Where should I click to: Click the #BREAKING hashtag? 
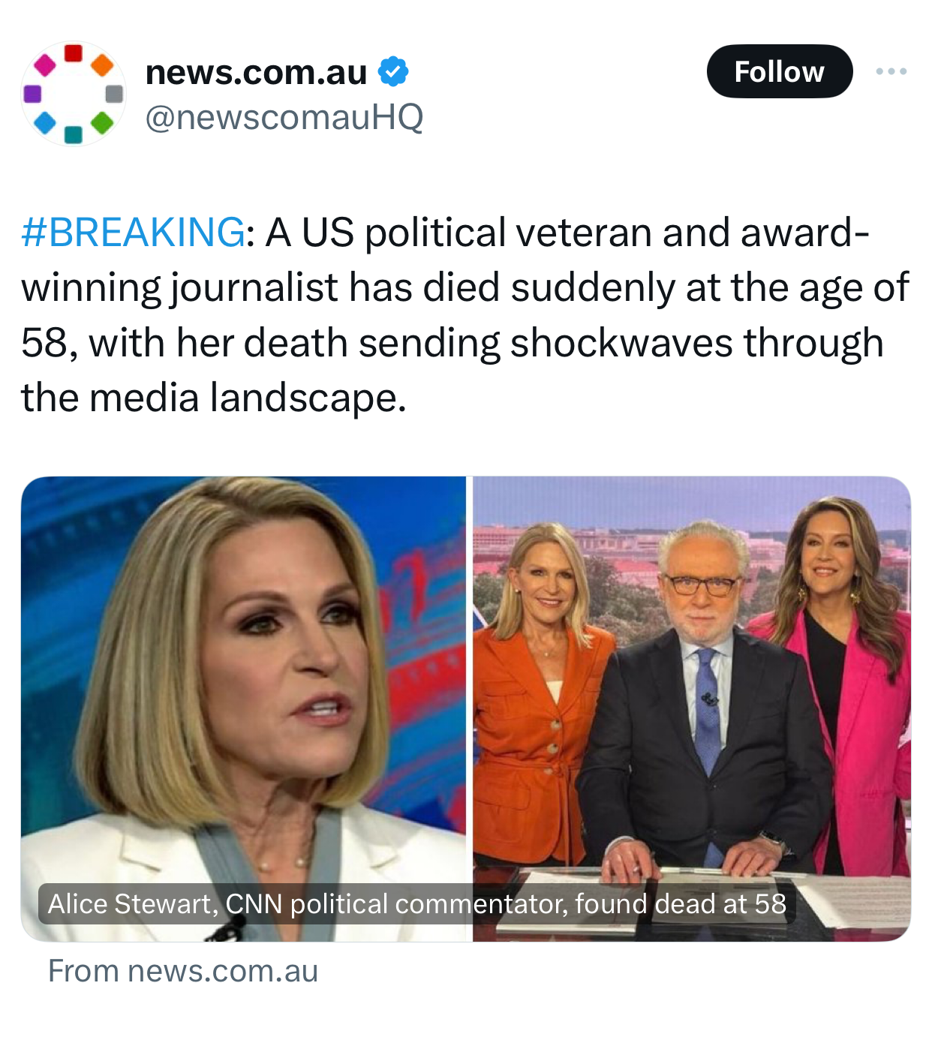(x=133, y=232)
